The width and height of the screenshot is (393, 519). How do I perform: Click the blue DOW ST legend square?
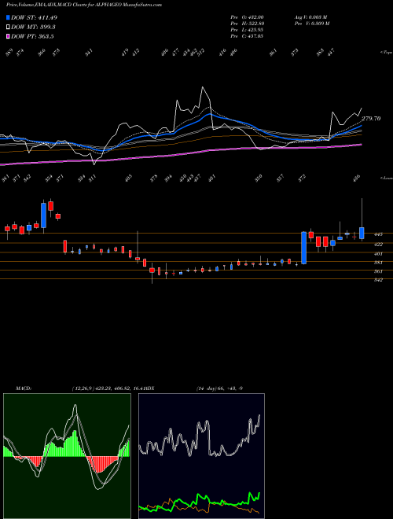[9, 17]
